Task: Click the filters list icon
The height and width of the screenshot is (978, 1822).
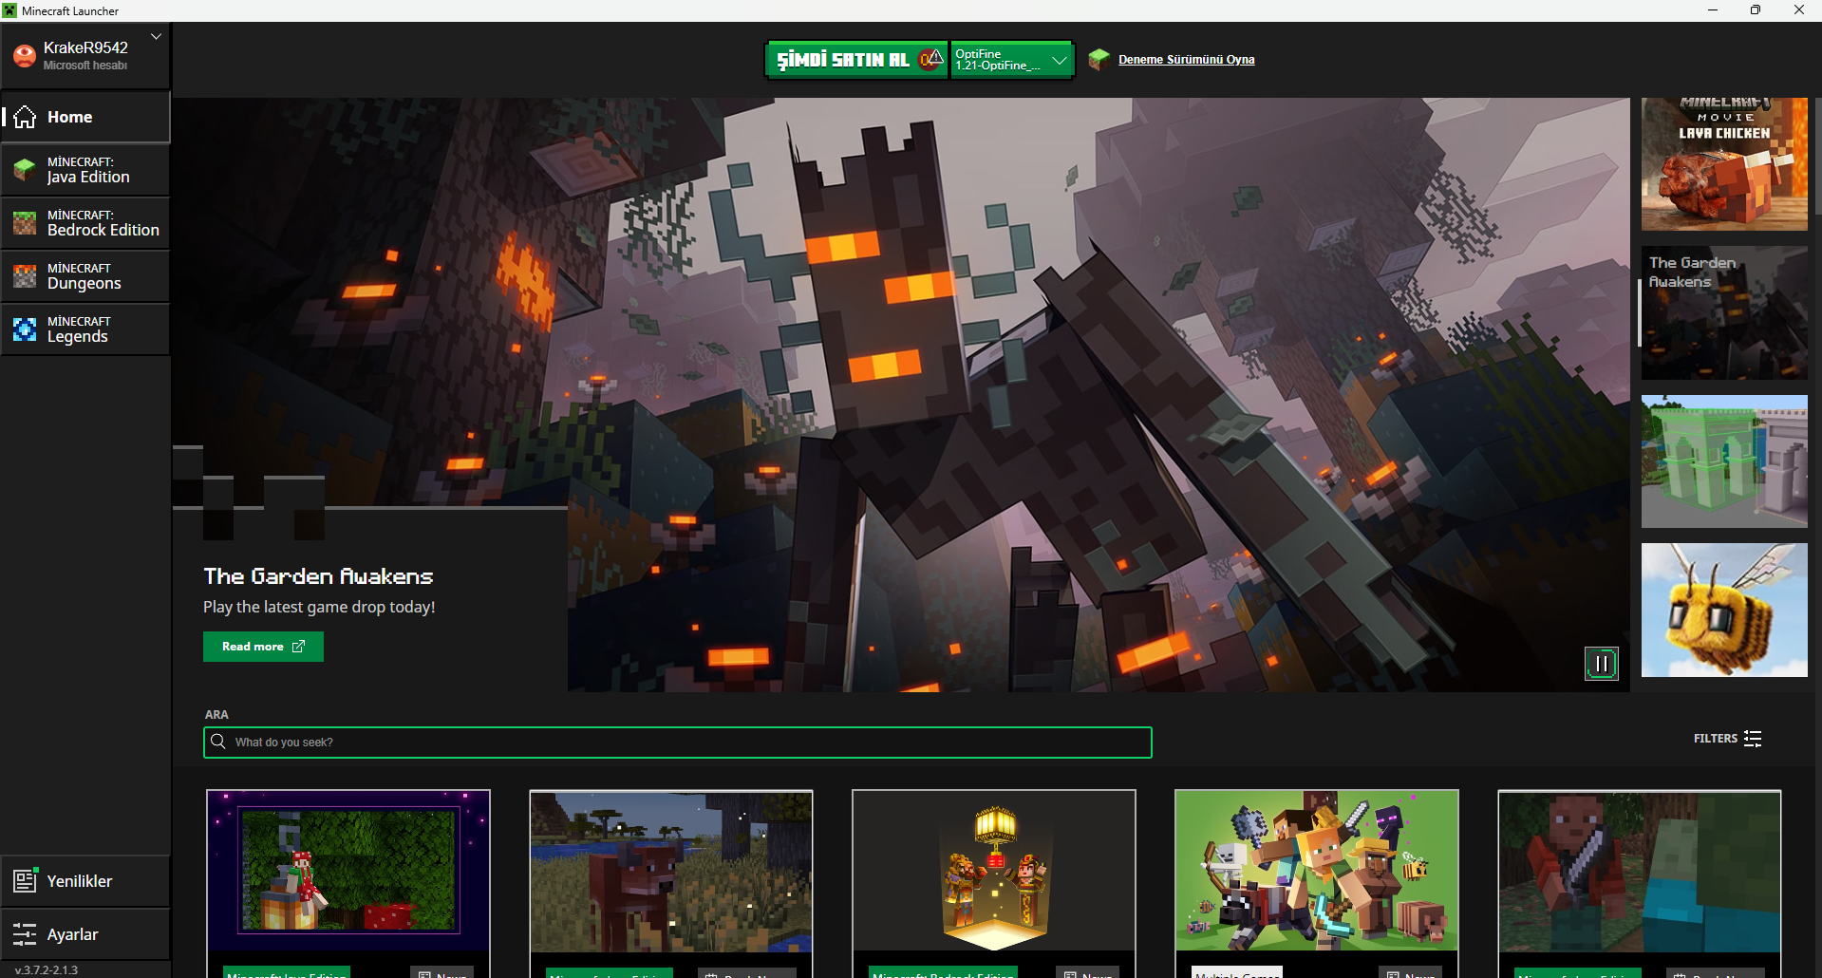Action: coord(1753,739)
